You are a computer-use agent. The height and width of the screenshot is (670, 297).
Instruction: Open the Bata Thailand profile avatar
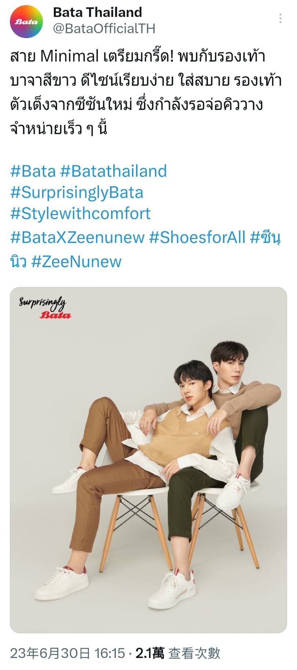(x=26, y=22)
